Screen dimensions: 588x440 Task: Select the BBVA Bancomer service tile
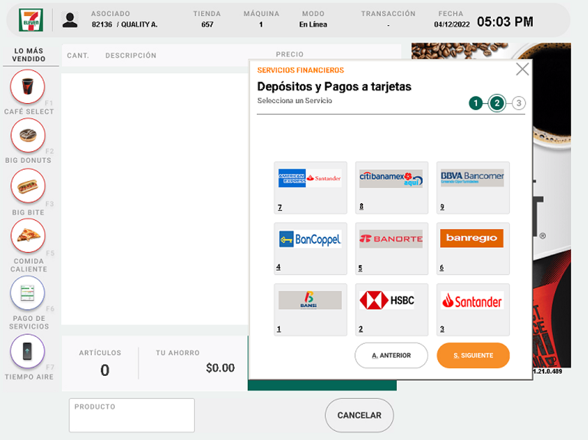473,188
